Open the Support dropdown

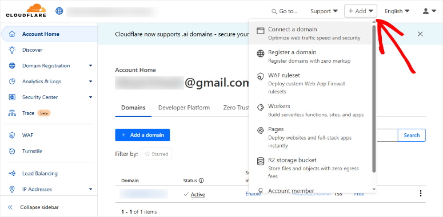click(x=324, y=11)
